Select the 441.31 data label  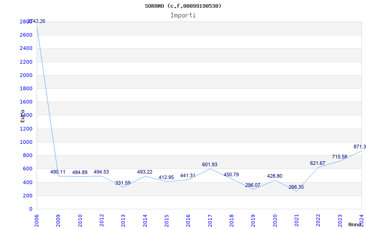[188, 175]
